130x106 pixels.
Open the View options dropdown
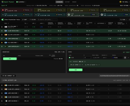pos(123,20)
